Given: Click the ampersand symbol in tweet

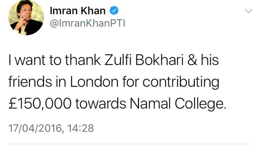Looking at the screenshot, I should tap(192, 60).
